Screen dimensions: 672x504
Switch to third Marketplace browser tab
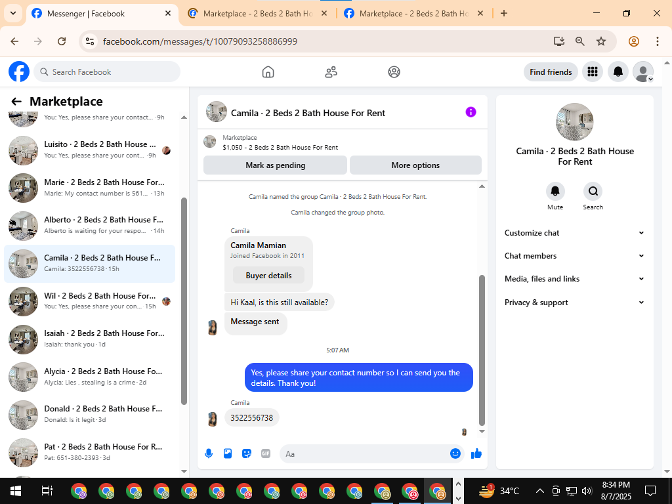coord(415,14)
